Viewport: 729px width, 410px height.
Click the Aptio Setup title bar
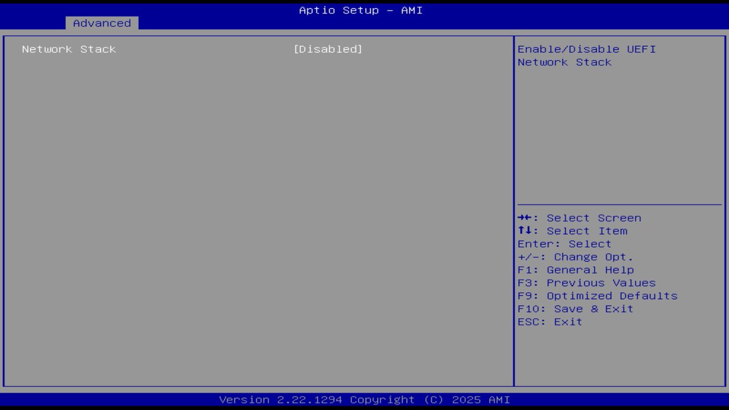pos(360,10)
